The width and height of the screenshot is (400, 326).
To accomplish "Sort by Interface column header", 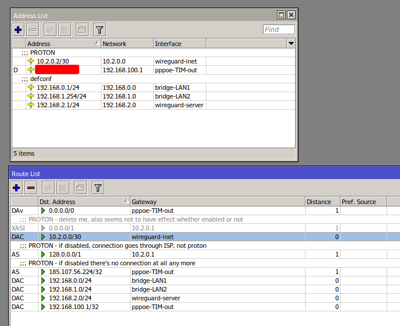I will [x=180, y=44].
